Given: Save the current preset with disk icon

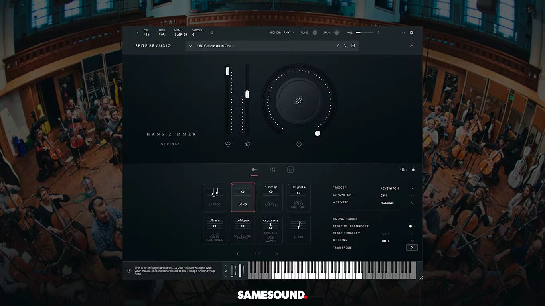Looking at the screenshot, I should click(353, 46).
